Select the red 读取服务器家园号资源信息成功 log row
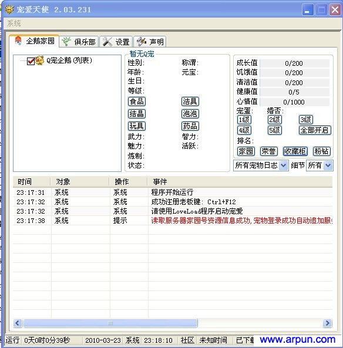 pyautogui.click(x=173, y=221)
